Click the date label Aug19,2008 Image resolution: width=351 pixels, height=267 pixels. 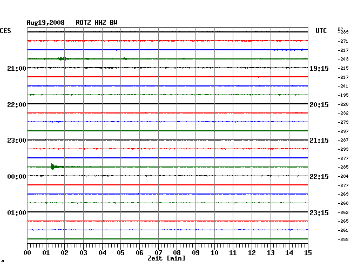coord(45,23)
